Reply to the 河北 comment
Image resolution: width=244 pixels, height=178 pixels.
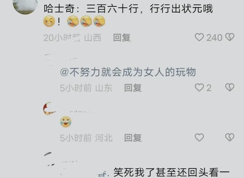133,138
